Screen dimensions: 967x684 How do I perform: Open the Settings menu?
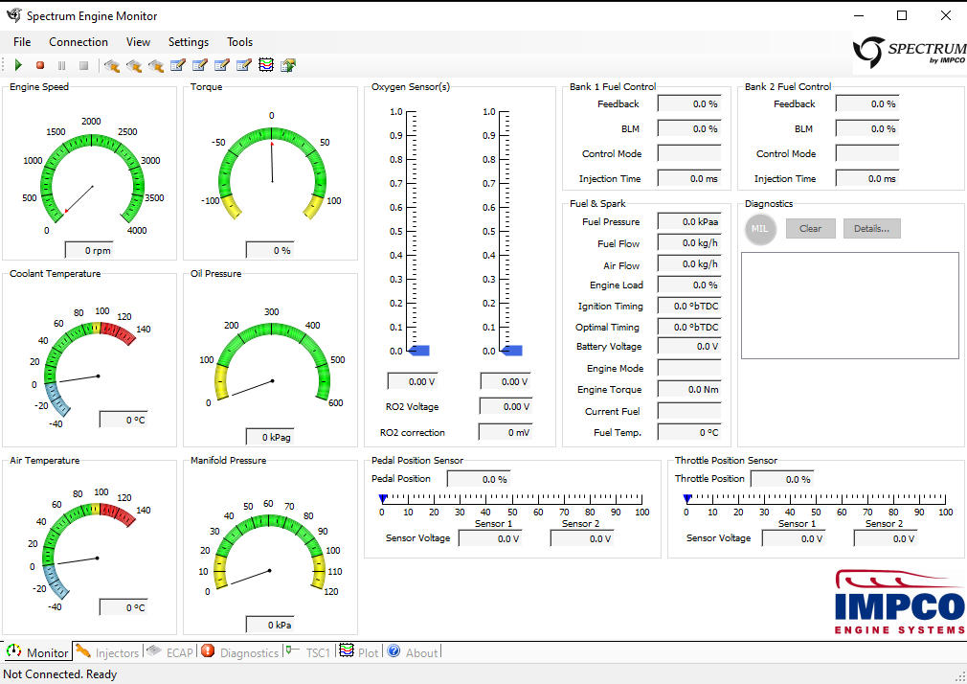pyautogui.click(x=188, y=42)
